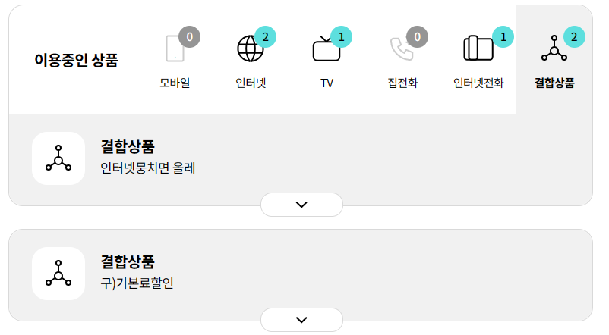Click the 구)기본료할인 bundle icon
This screenshot has width=609, height=335.
58,274
